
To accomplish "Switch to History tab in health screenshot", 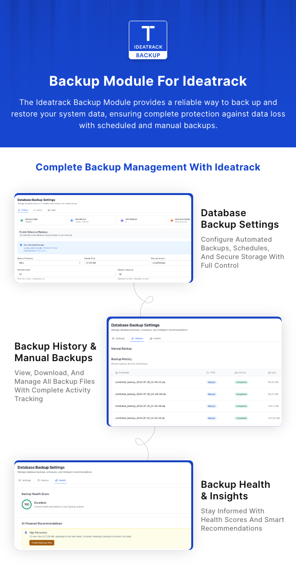I will coord(43,480).
